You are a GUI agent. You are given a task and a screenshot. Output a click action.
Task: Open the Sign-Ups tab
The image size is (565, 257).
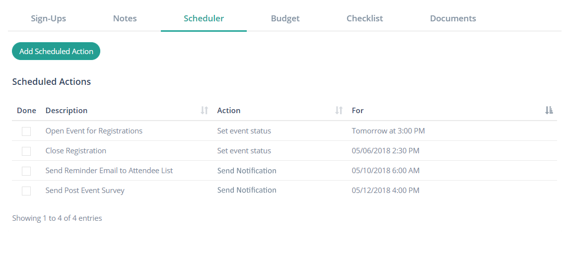pos(48,18)
